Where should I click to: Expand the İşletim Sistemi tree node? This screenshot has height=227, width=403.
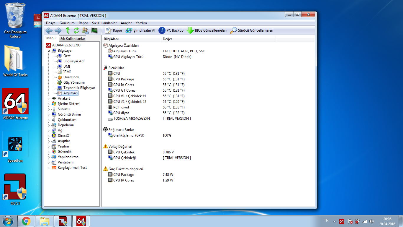coord(49,104)
